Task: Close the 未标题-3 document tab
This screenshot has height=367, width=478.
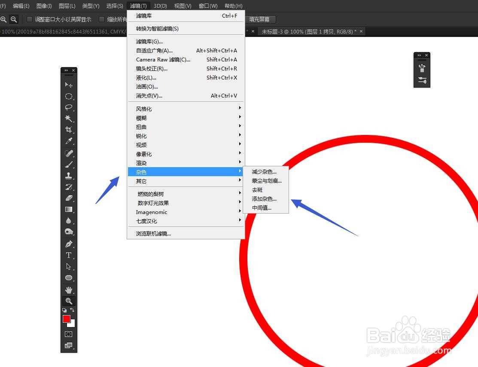Action: pyautogui.click(x=361, y=31)
